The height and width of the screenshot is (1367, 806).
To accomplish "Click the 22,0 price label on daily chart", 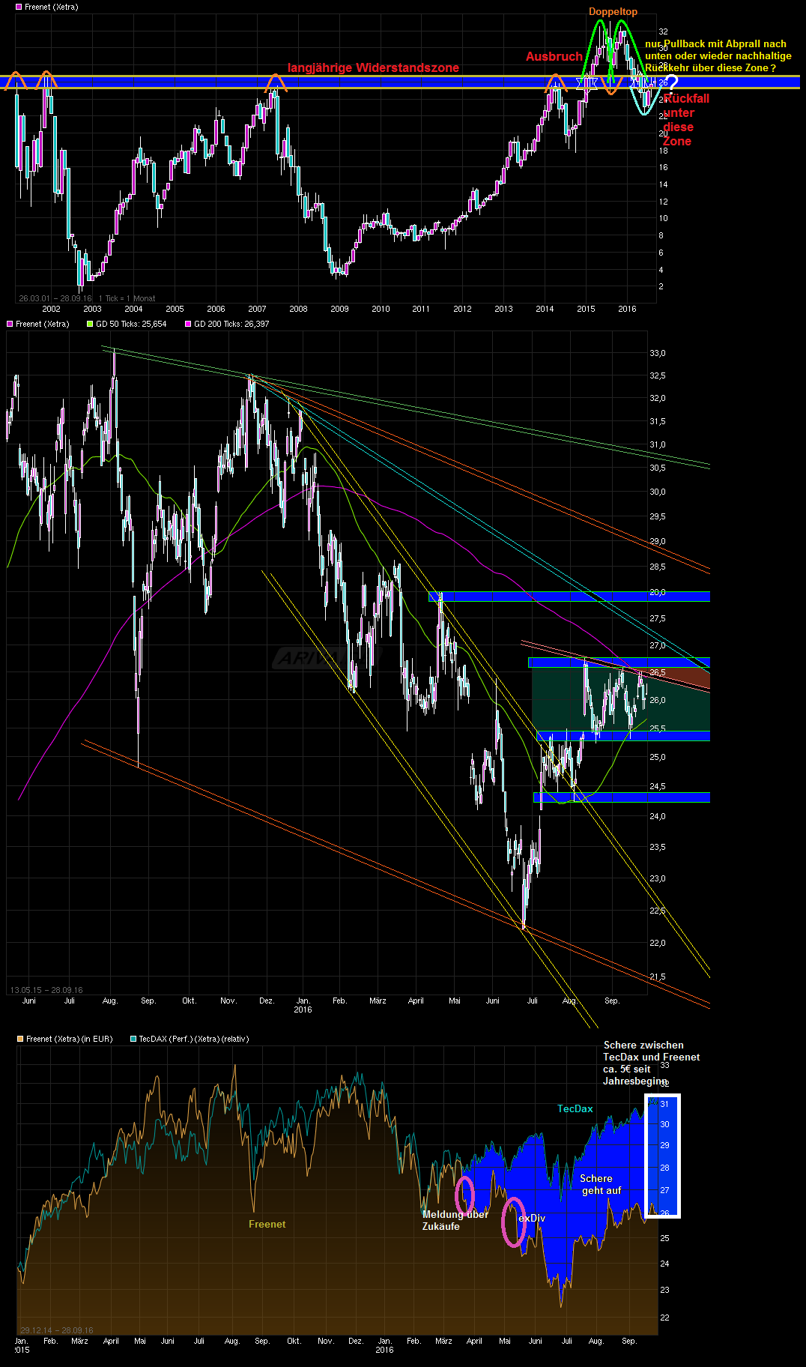I will pos(658,943).
